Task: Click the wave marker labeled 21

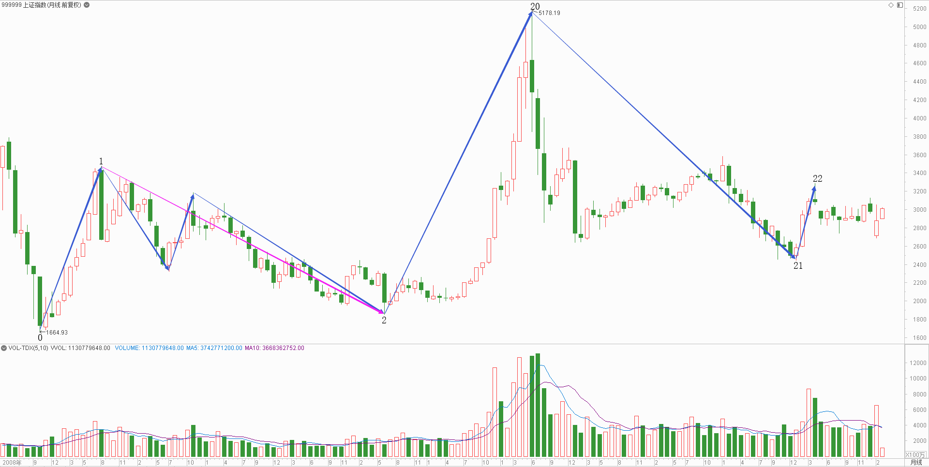Action: [x=798, y=265]
